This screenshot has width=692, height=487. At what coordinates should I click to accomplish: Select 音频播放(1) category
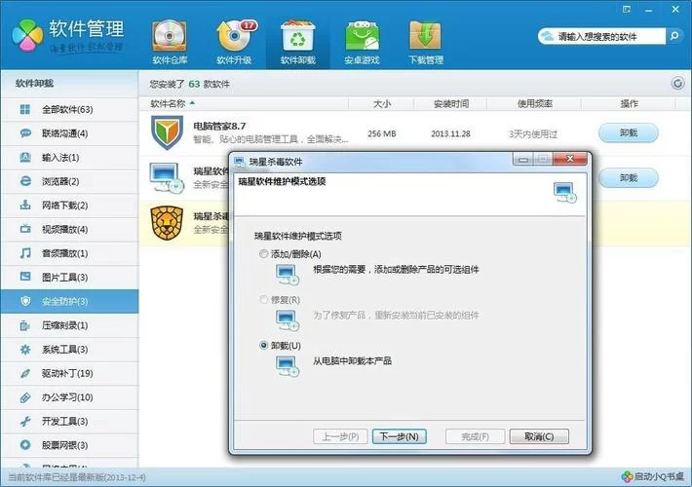(x=69, y=253)
